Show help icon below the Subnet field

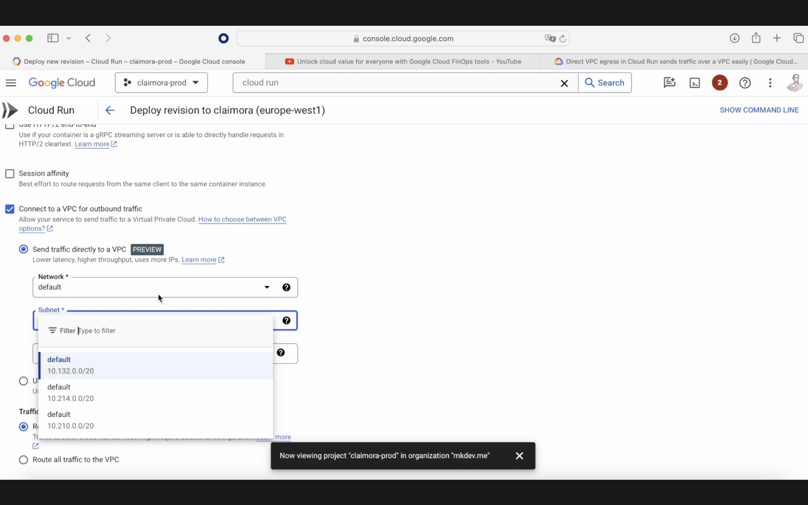(x=281, y=353)
